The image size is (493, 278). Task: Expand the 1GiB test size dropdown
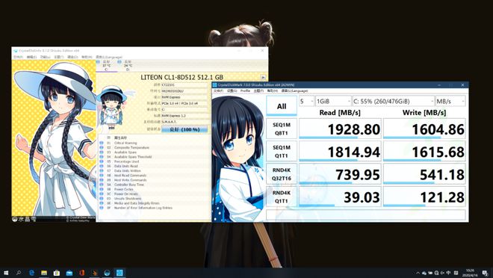(x=333, y=102)
